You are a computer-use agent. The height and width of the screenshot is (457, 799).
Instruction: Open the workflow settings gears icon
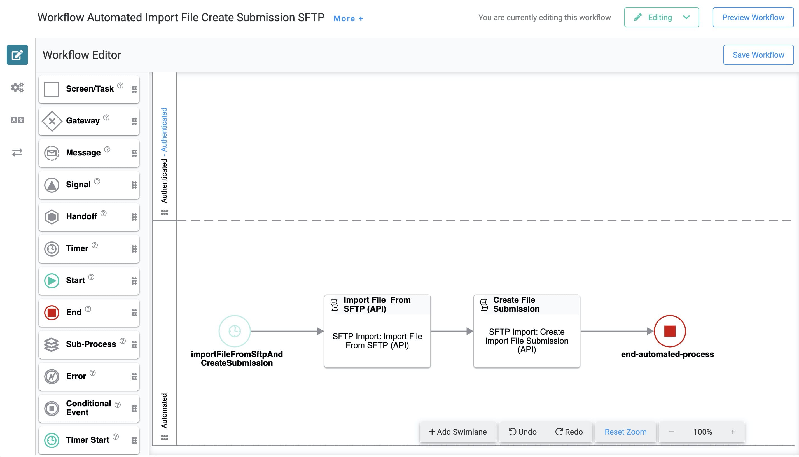pyautogui.click(x=17, y=87)
